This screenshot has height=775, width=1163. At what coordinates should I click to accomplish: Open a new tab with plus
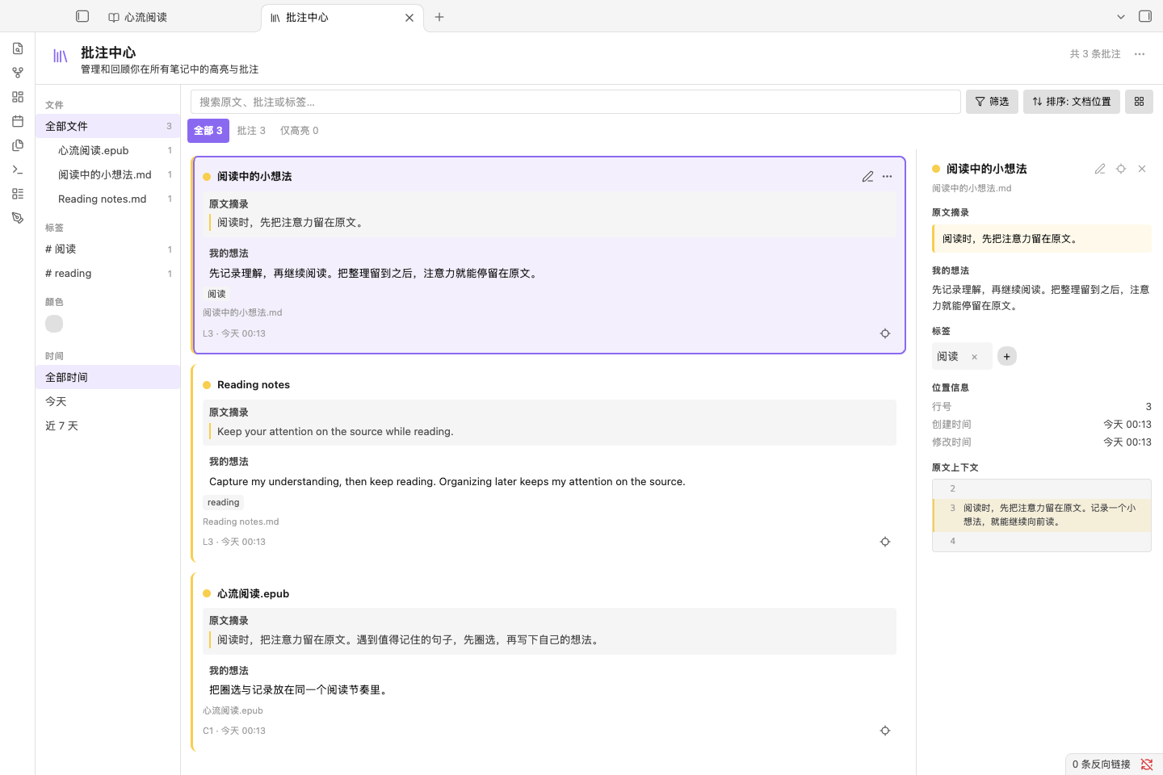[x=439, y=17]
